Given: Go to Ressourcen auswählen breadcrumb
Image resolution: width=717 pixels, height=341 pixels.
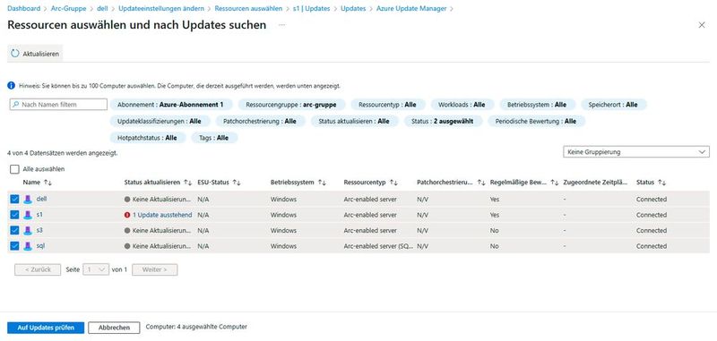Looking at the screenshot, I should [248, 8].
